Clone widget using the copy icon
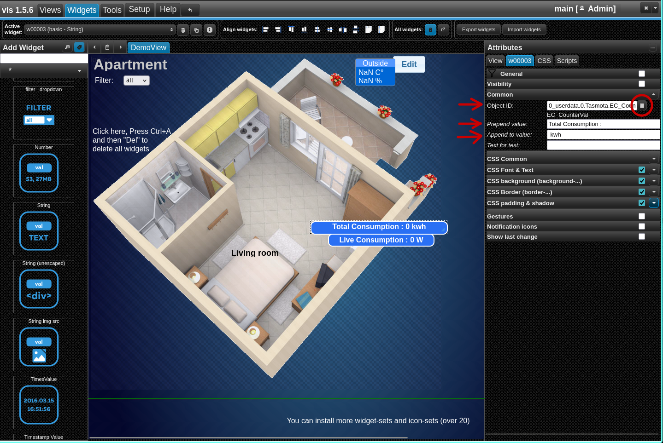 (196, 29)
